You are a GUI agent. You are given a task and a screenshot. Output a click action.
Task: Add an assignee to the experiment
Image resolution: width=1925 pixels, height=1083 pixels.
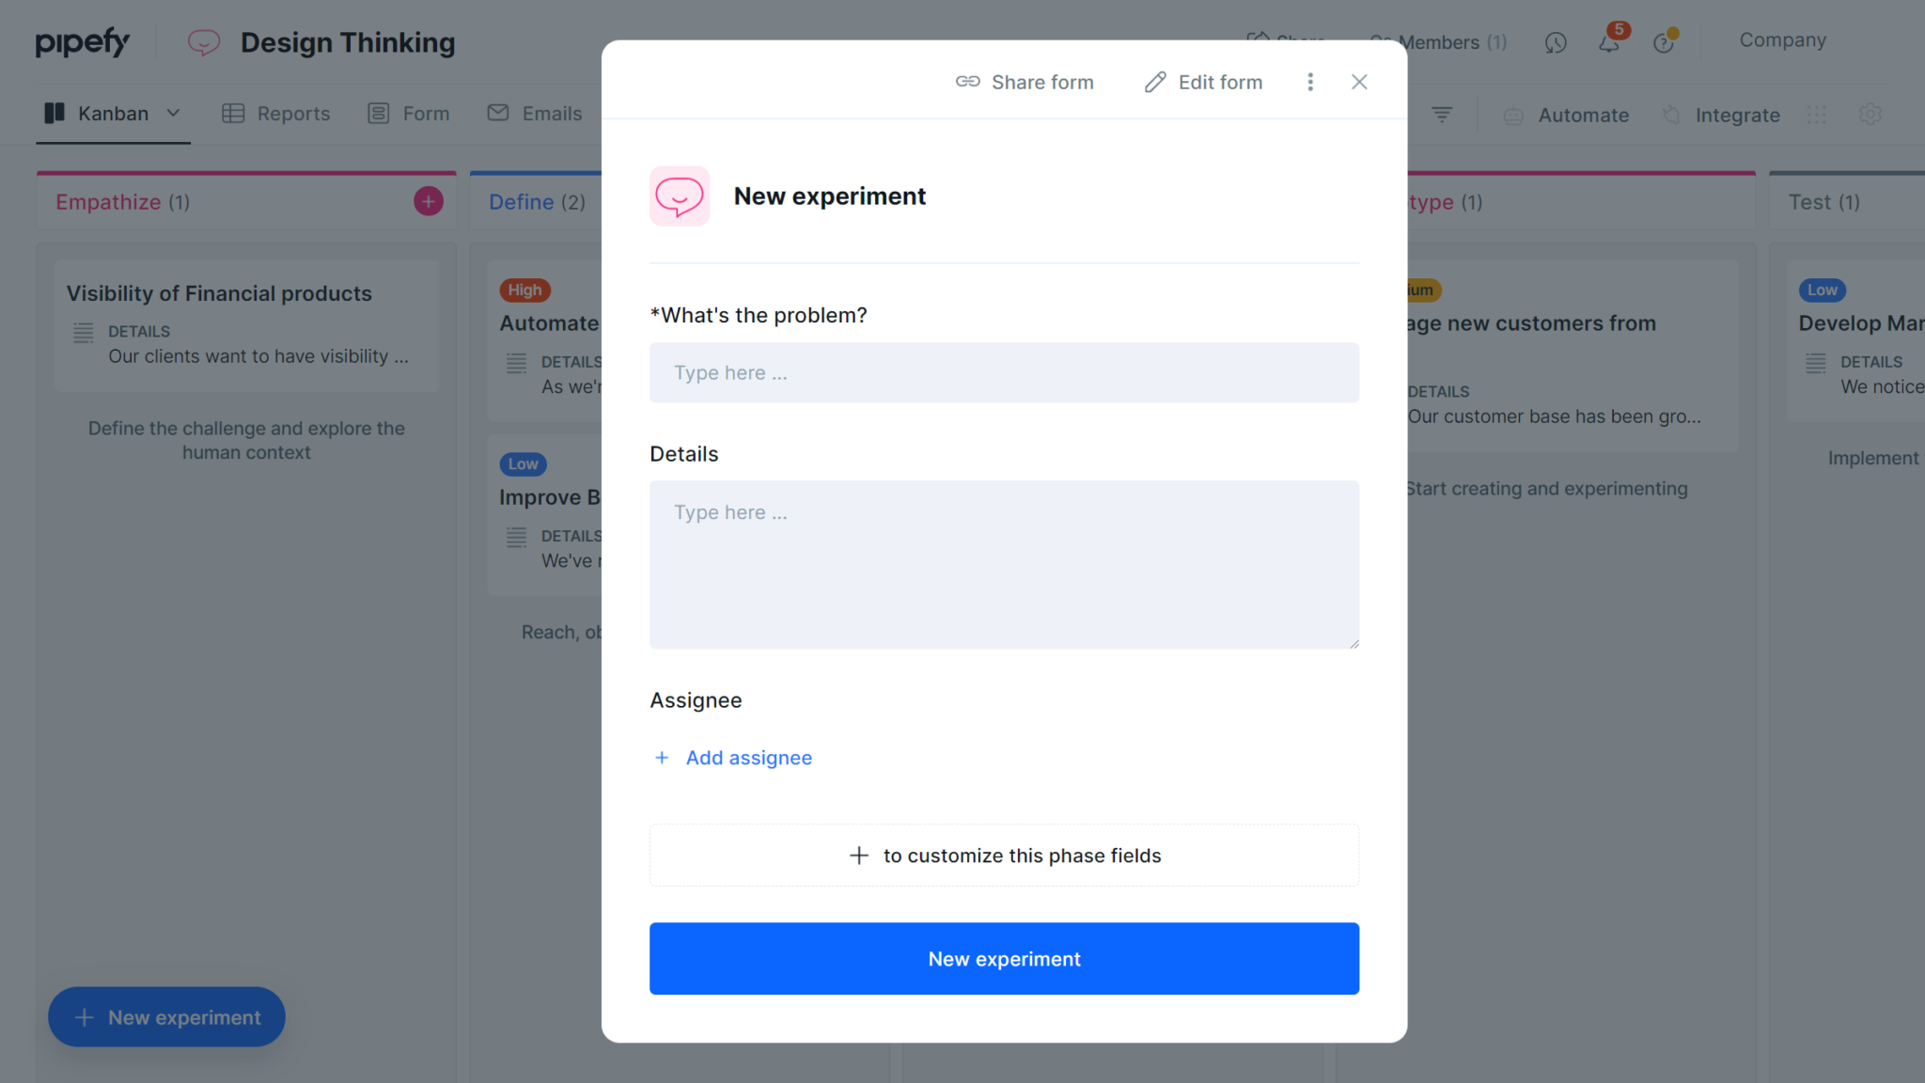point(732,758)
